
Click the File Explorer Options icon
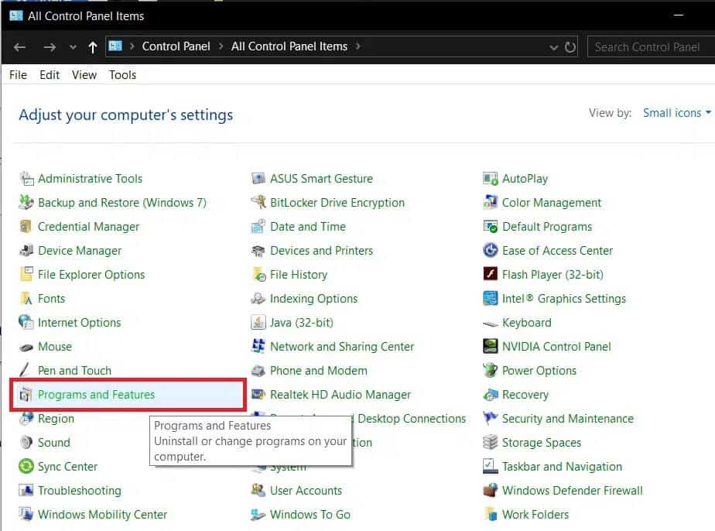[26, 275]
